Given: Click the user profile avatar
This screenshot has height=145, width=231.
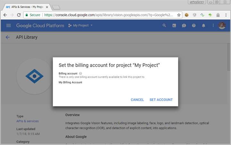Looking at the screenshot, I should point(222,25).
